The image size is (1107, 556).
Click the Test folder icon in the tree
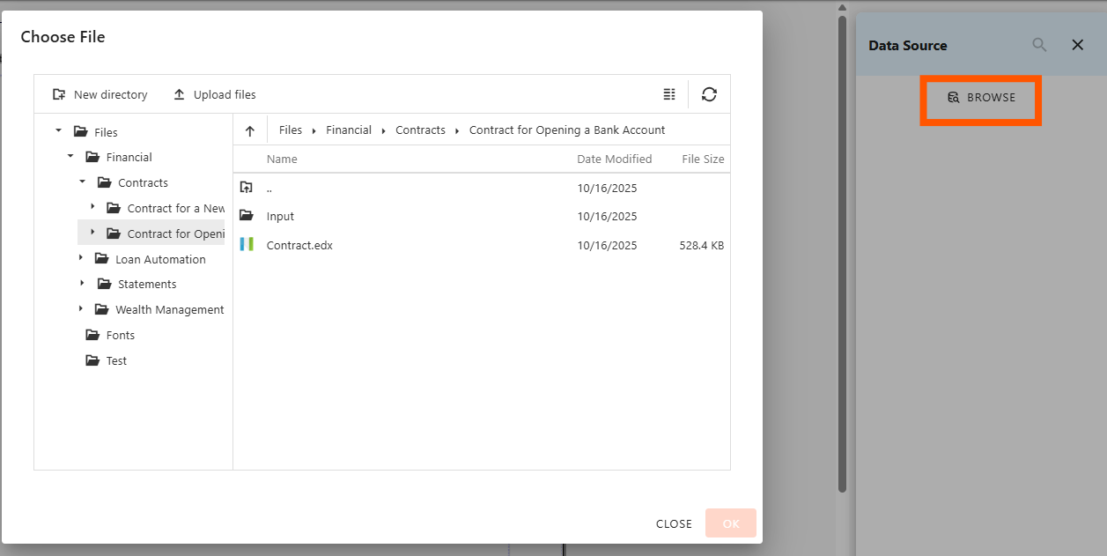point(92,360)
